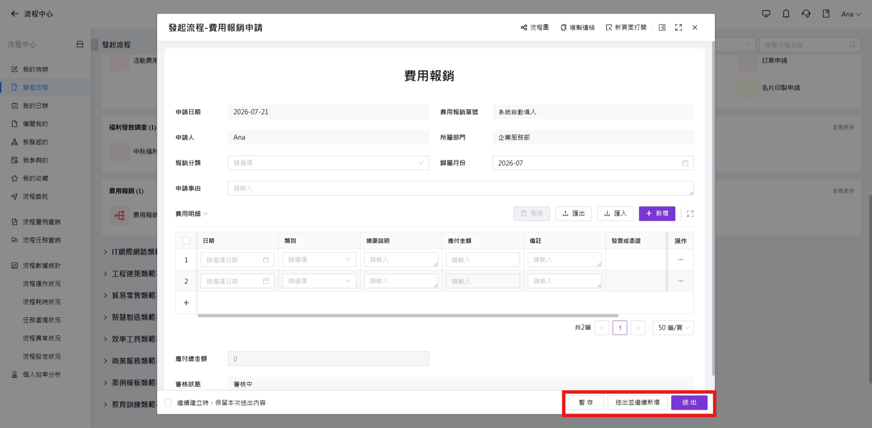Screen dimensions: 872x428
Task: Go back using the 流程中心 arrow
Action: pos(15,14)
